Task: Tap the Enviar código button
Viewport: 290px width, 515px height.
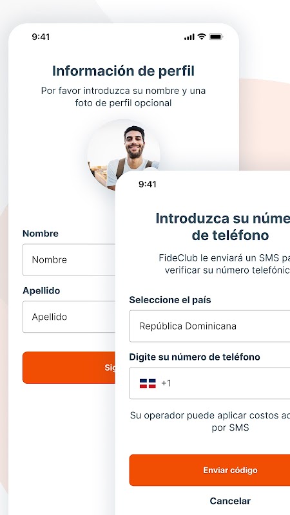Action: (x=209, y=470)
